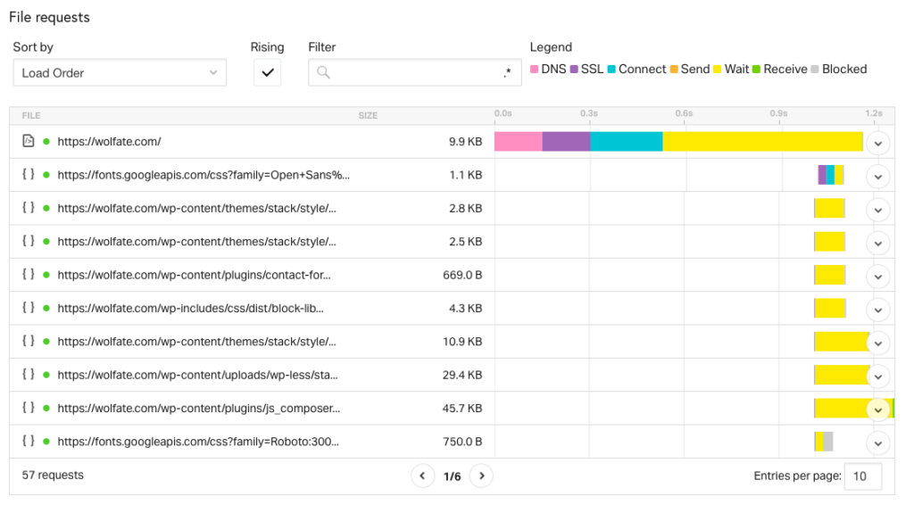914x513 pixels.
Task: Click the document icon beside wolfate.com row
Action: (28, 141)
